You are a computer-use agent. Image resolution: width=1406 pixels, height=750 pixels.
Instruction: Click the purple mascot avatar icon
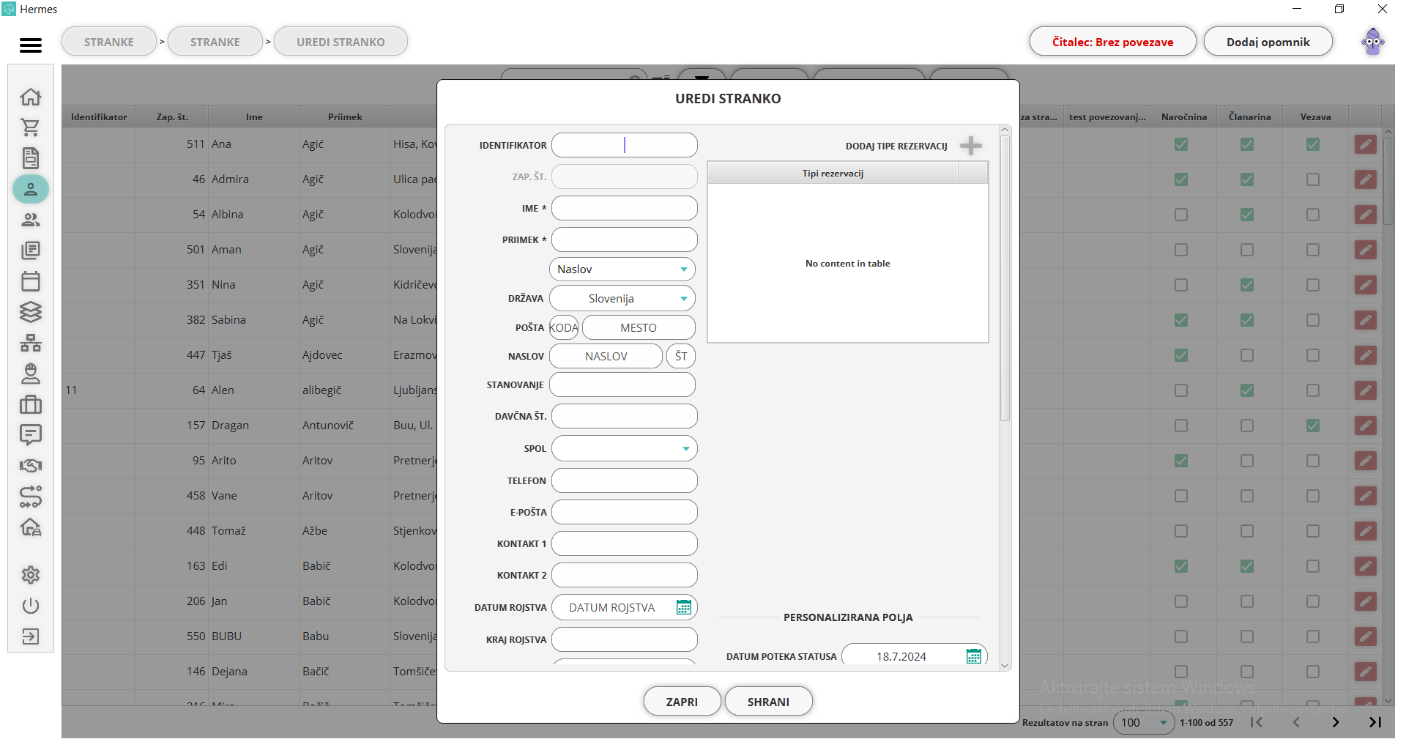1373,42
